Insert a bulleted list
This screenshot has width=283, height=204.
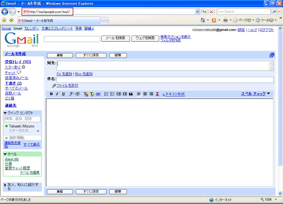(x=112, y=94)
